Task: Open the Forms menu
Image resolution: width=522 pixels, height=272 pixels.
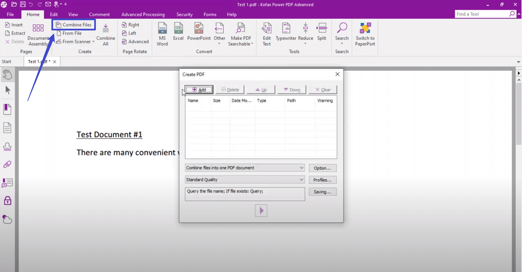Action: point(210,14)
